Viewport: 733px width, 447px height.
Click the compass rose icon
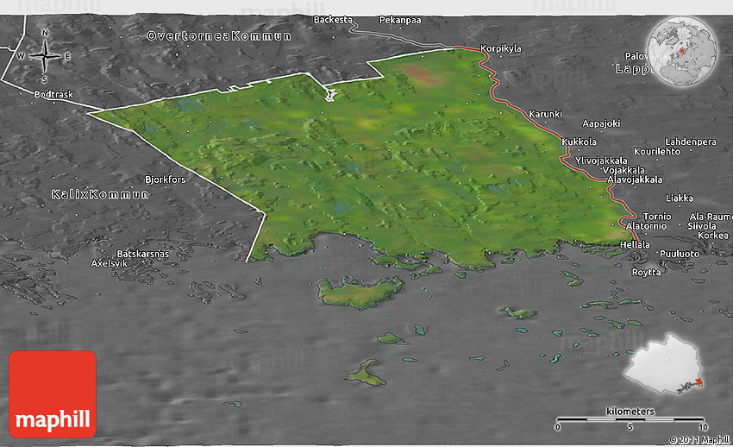(x=44, y=57)
